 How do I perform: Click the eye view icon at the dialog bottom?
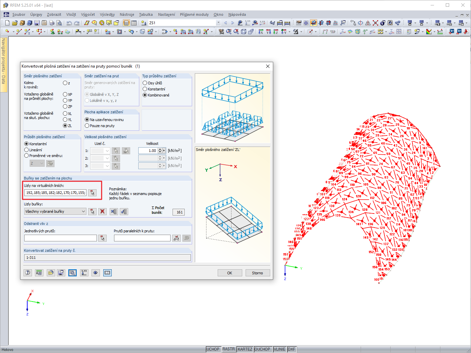96,273
